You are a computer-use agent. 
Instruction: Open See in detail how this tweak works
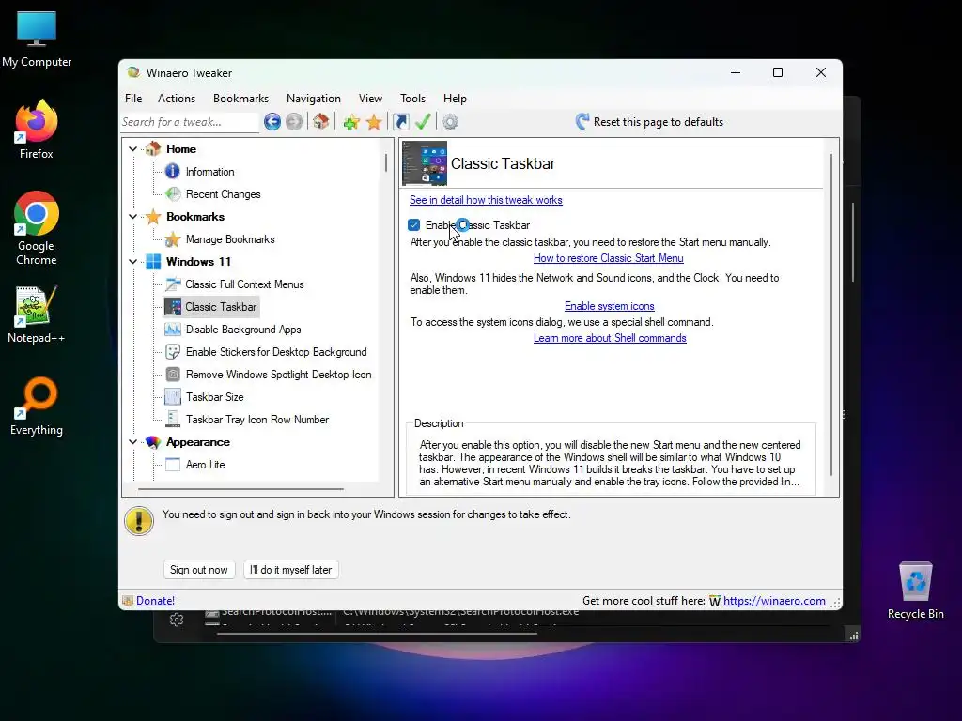tap(486, 200)
